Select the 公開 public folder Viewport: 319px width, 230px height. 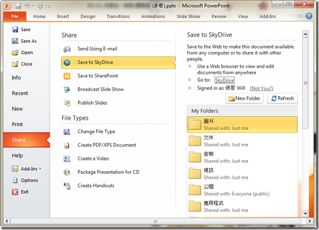242,190
